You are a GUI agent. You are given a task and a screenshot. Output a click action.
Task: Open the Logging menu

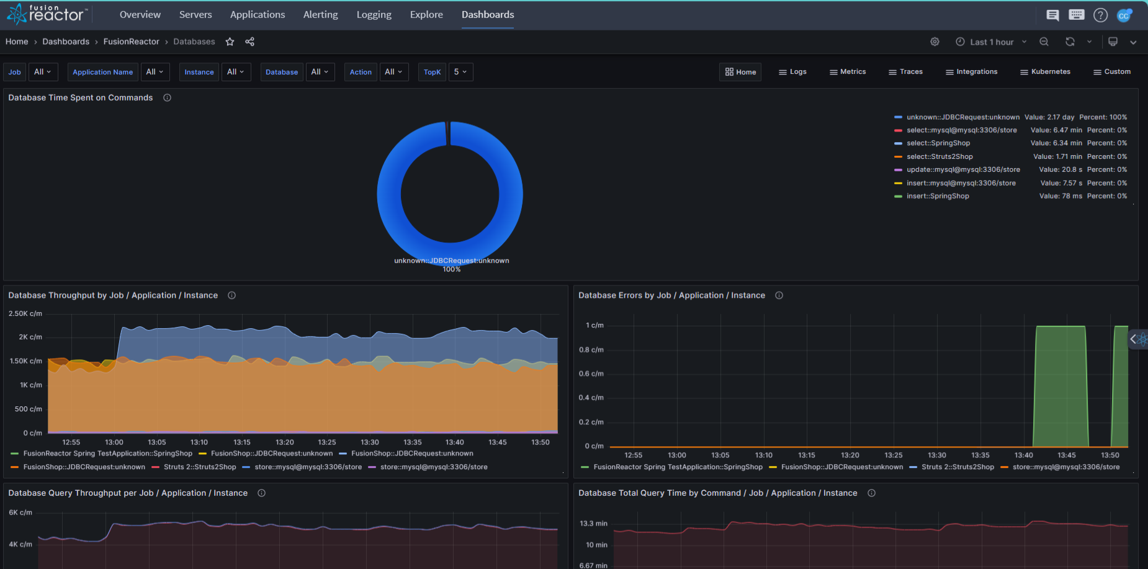(x=374, y=14)
